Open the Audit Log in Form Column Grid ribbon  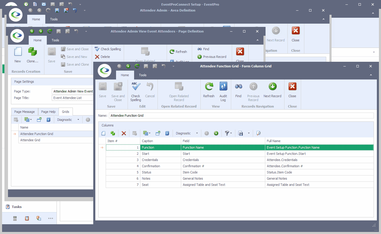pos(223,92)
